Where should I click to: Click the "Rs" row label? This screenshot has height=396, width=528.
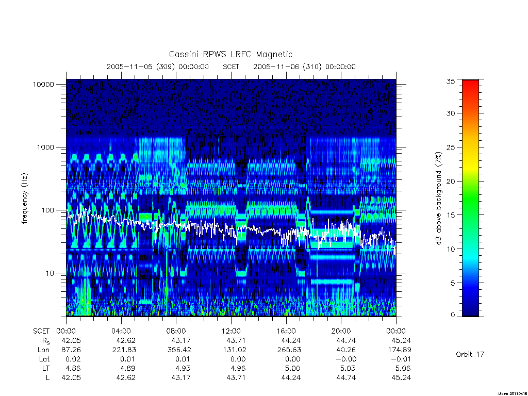click(x=46, y=341)
